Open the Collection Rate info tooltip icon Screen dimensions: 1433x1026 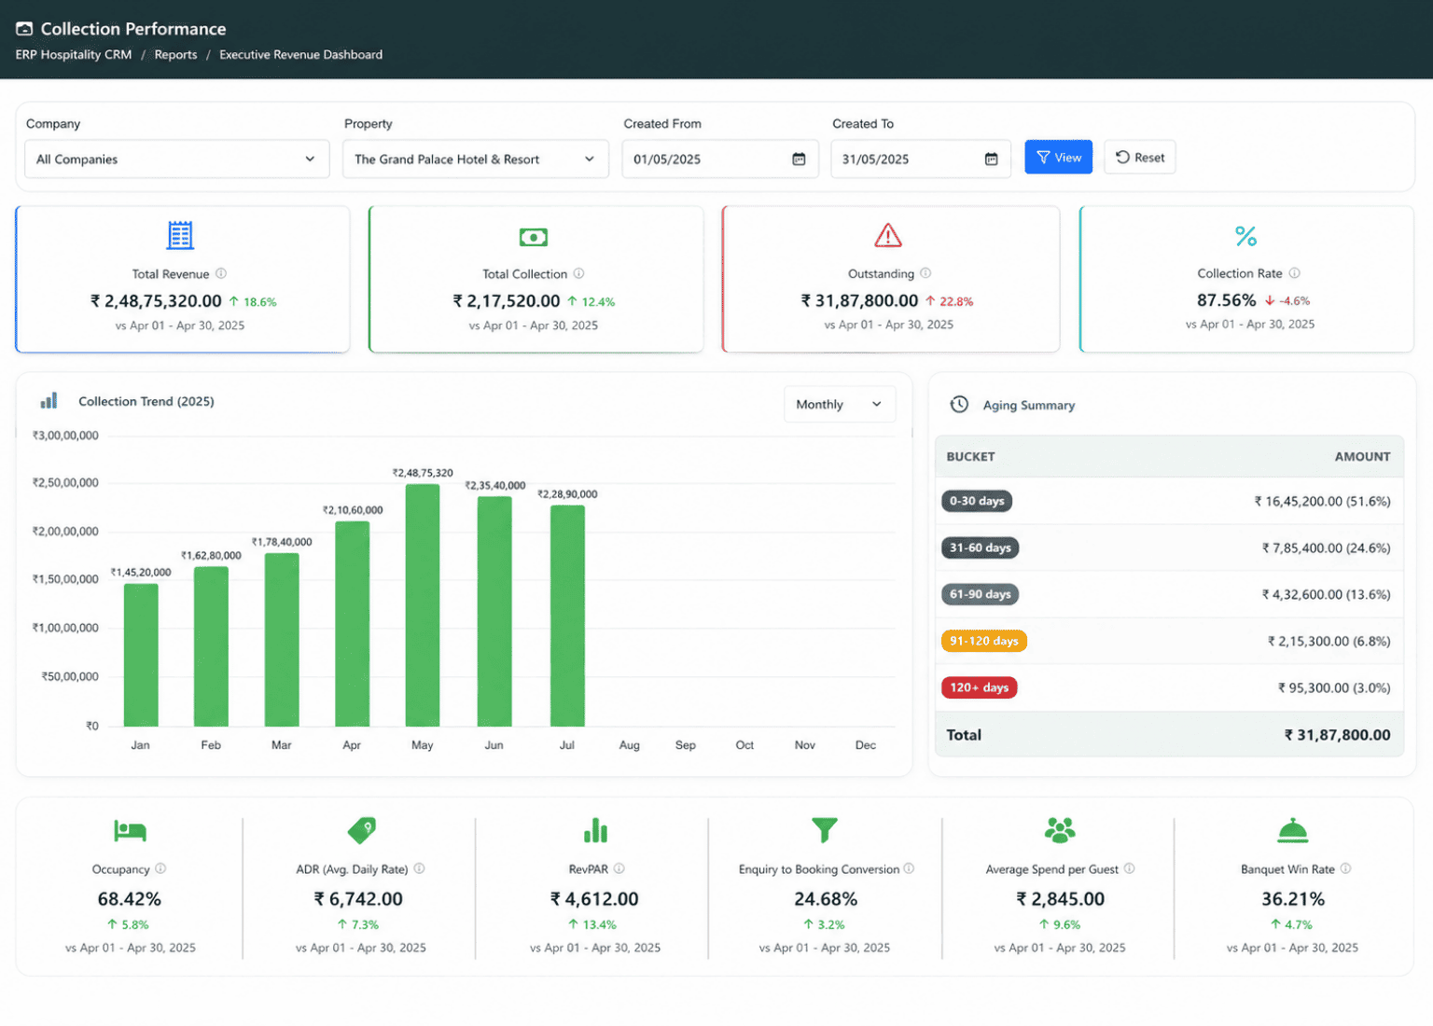(x=1294, y=273)
